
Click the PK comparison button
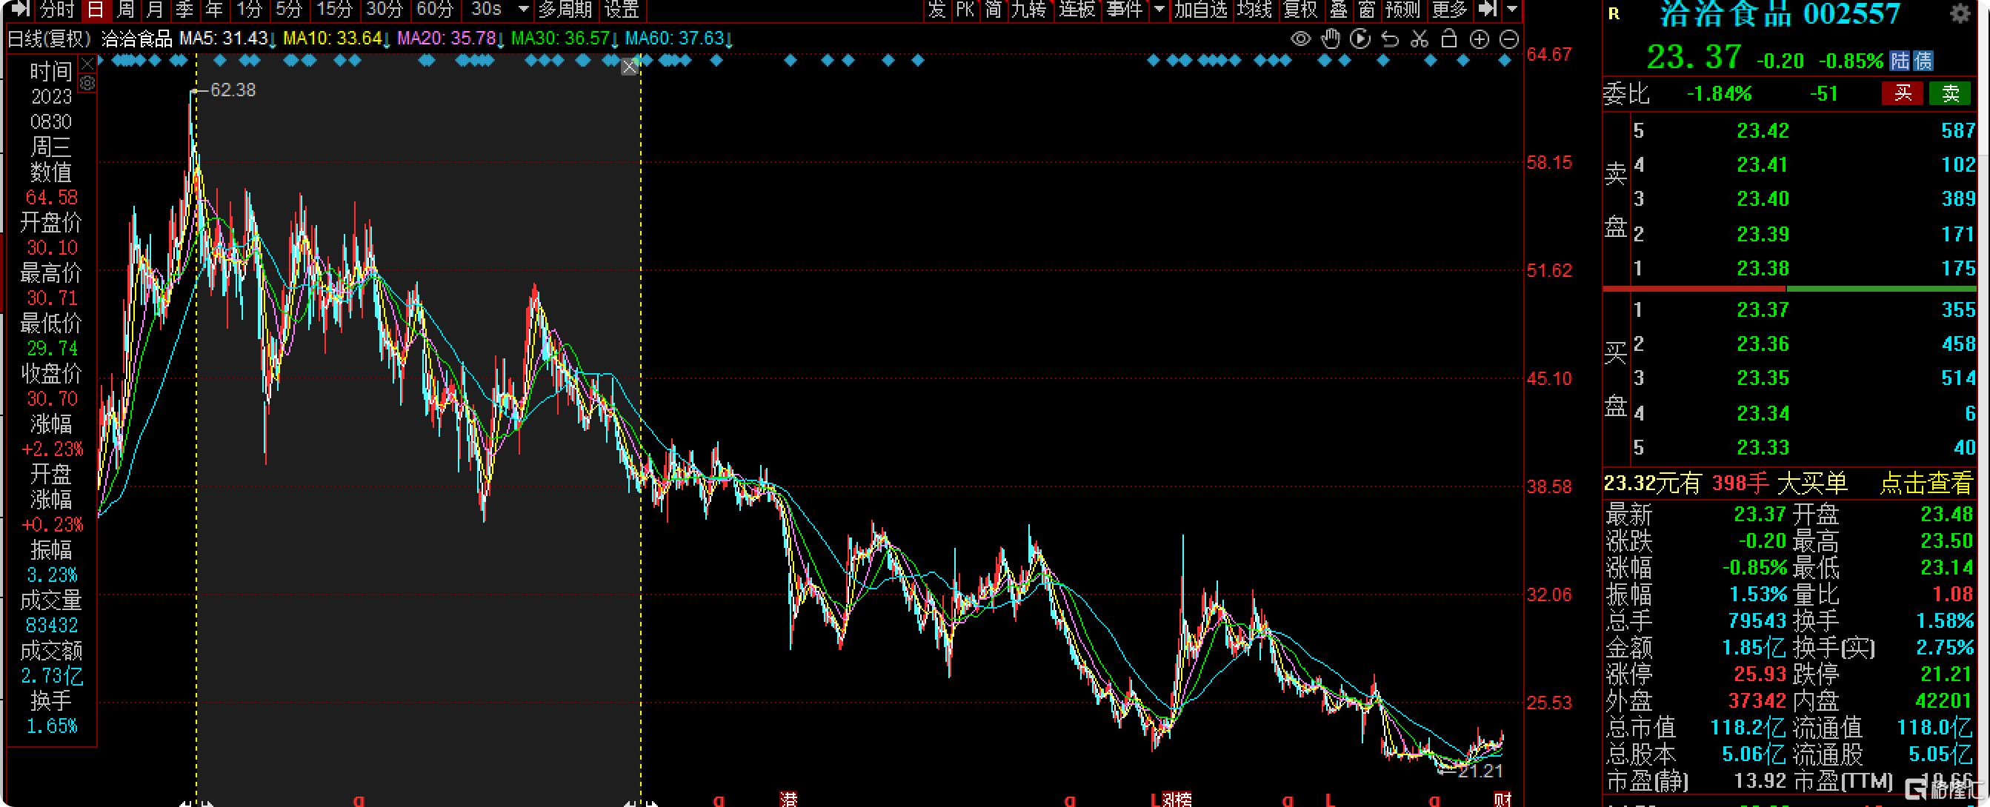point(965,10)
